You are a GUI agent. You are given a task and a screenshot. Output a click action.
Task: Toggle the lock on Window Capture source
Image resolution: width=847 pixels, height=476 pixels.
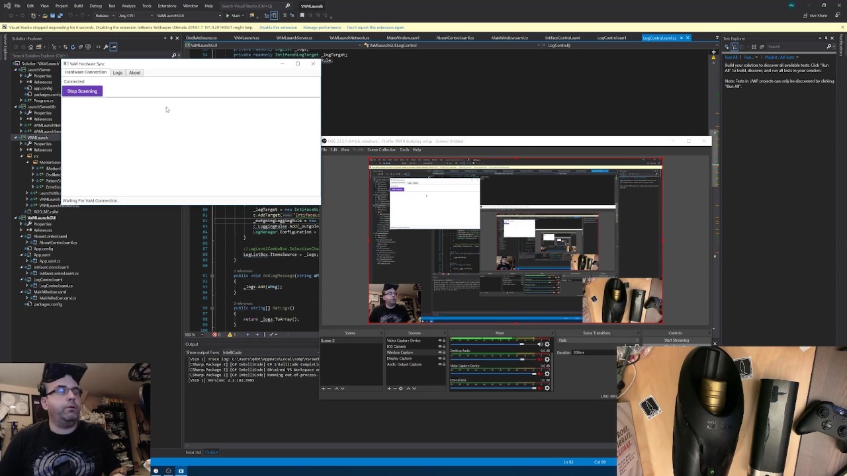click(445, 352)
